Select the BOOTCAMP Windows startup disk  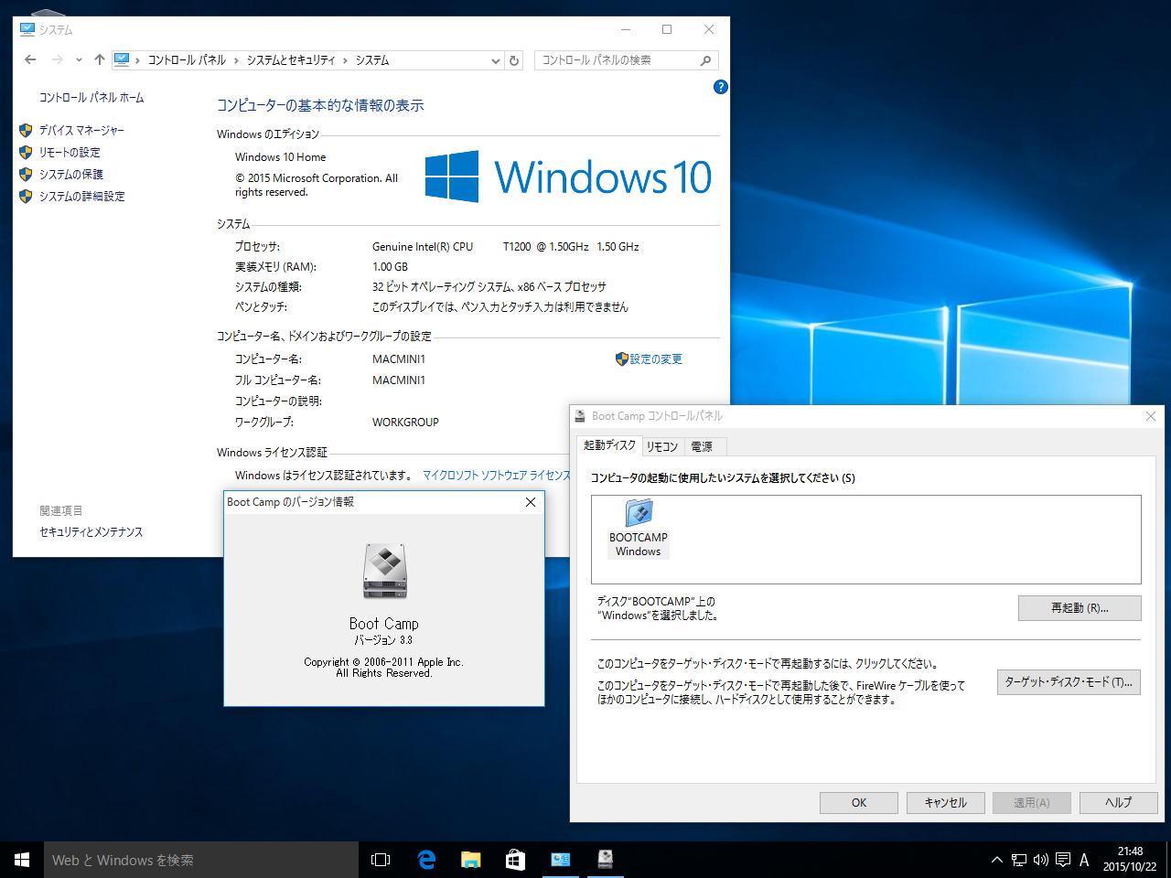[x=639, y=529]
